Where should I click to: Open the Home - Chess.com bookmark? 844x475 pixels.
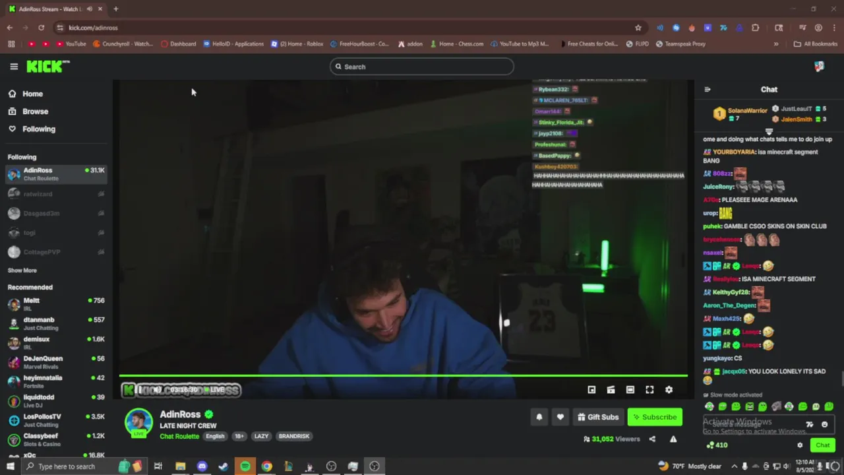(x=456, y=44)
